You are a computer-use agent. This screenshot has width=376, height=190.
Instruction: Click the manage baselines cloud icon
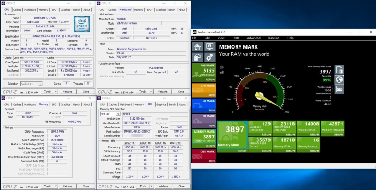197,57
